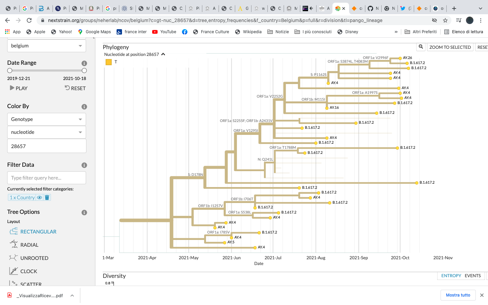Viewport: 488px width, 305px height.
Task: Delete the Country filter with the trash icon
Action: [x=47, y=197]
